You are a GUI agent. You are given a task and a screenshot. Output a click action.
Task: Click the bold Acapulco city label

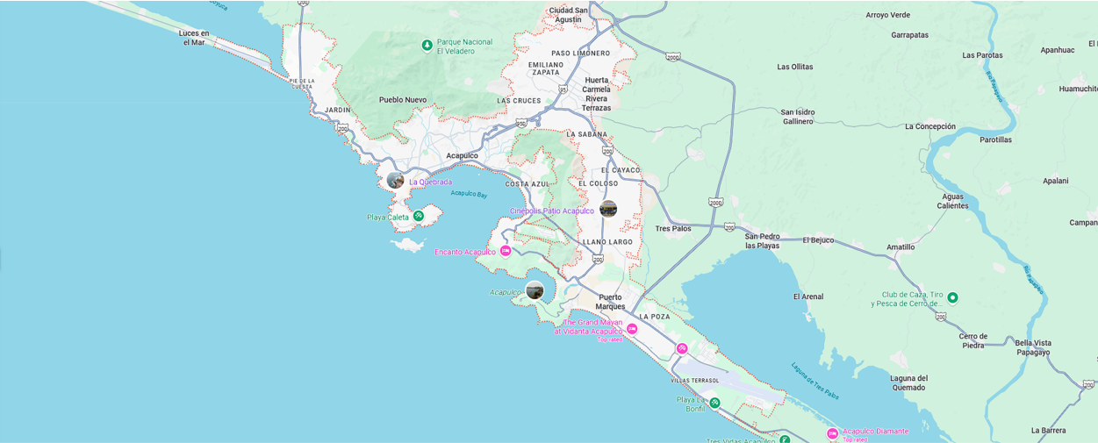[x=463, y=155]
